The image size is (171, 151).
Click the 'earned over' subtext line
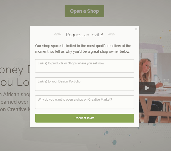[x=15, y=102]
